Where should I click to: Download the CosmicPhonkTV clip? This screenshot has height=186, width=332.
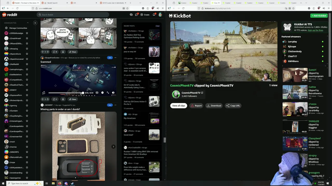(x=214, y=106)
